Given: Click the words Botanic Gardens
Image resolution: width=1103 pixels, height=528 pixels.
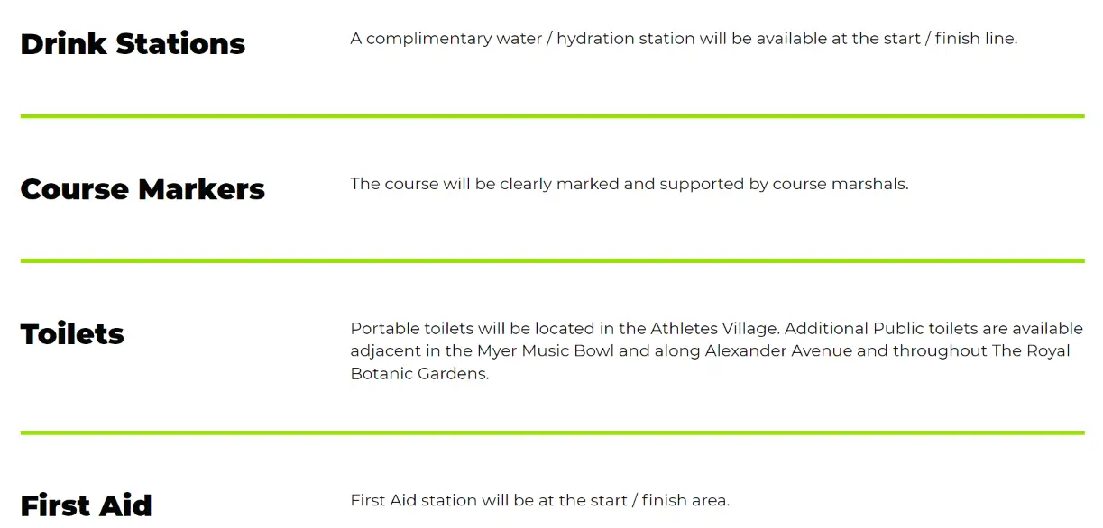Looking at the screenshot, I should pyautogui.click(x=419, y=374).
